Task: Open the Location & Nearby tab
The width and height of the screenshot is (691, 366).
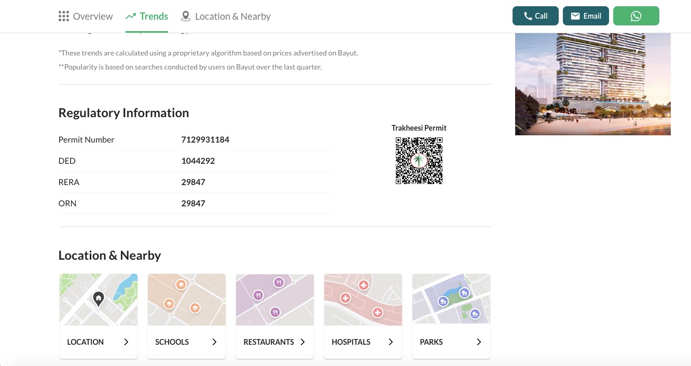Action: (x=232, y=16)
